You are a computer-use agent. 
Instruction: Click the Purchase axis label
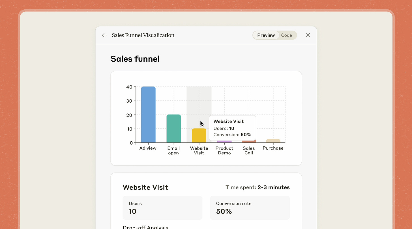coord(273,148)
